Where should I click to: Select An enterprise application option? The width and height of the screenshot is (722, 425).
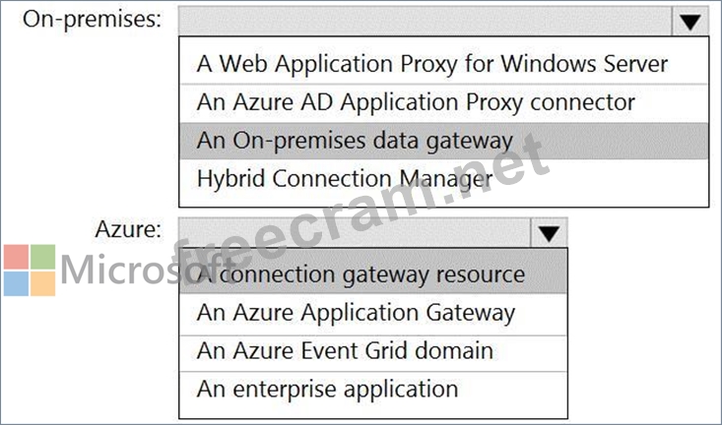pos(373,390)
